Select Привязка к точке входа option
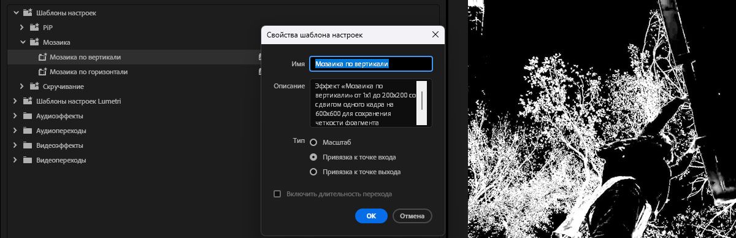 tap(313, 157)
